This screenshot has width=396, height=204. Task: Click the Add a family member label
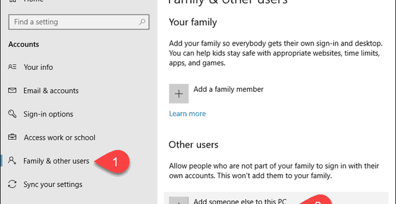tap(228, 89)
